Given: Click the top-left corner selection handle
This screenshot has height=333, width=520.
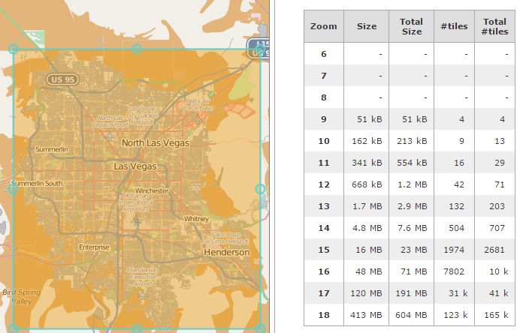Looking at the screenshot, I should (x=13, y=49).
